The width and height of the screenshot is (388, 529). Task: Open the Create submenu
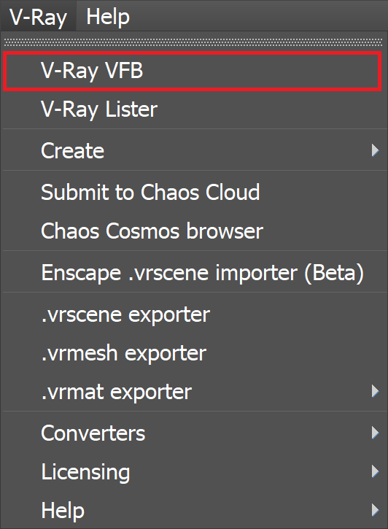[193, 150]
